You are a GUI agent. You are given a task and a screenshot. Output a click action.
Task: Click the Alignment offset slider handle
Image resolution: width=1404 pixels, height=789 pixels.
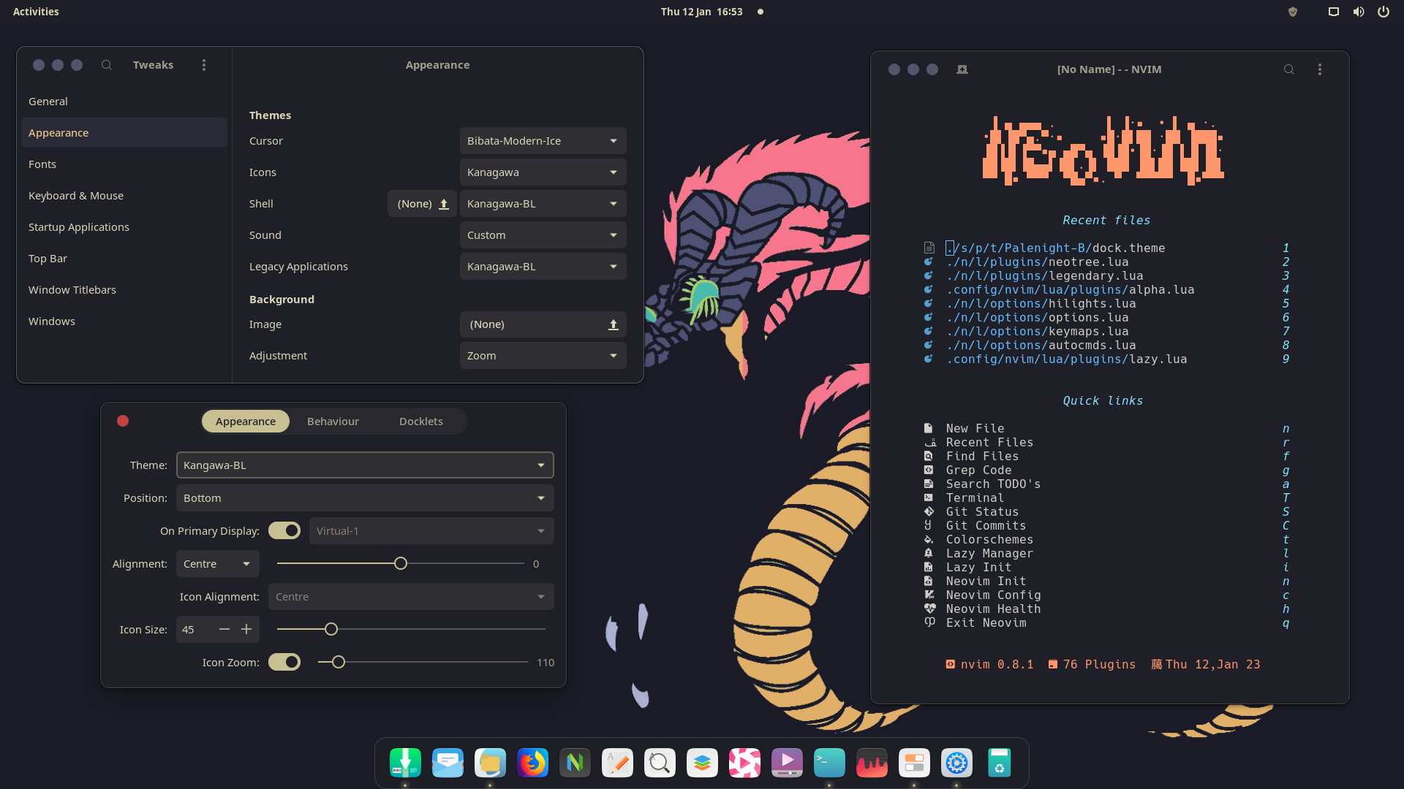click(401, 563)
